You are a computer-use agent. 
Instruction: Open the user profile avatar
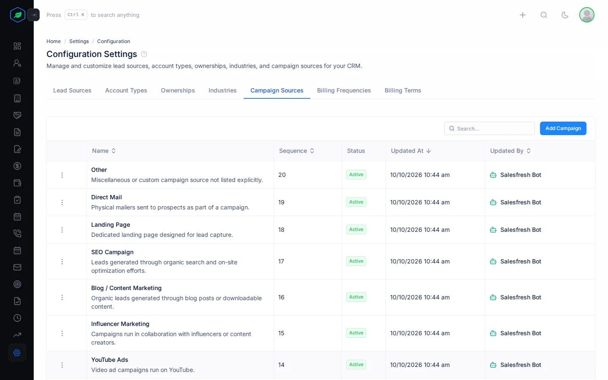point(587,15)
